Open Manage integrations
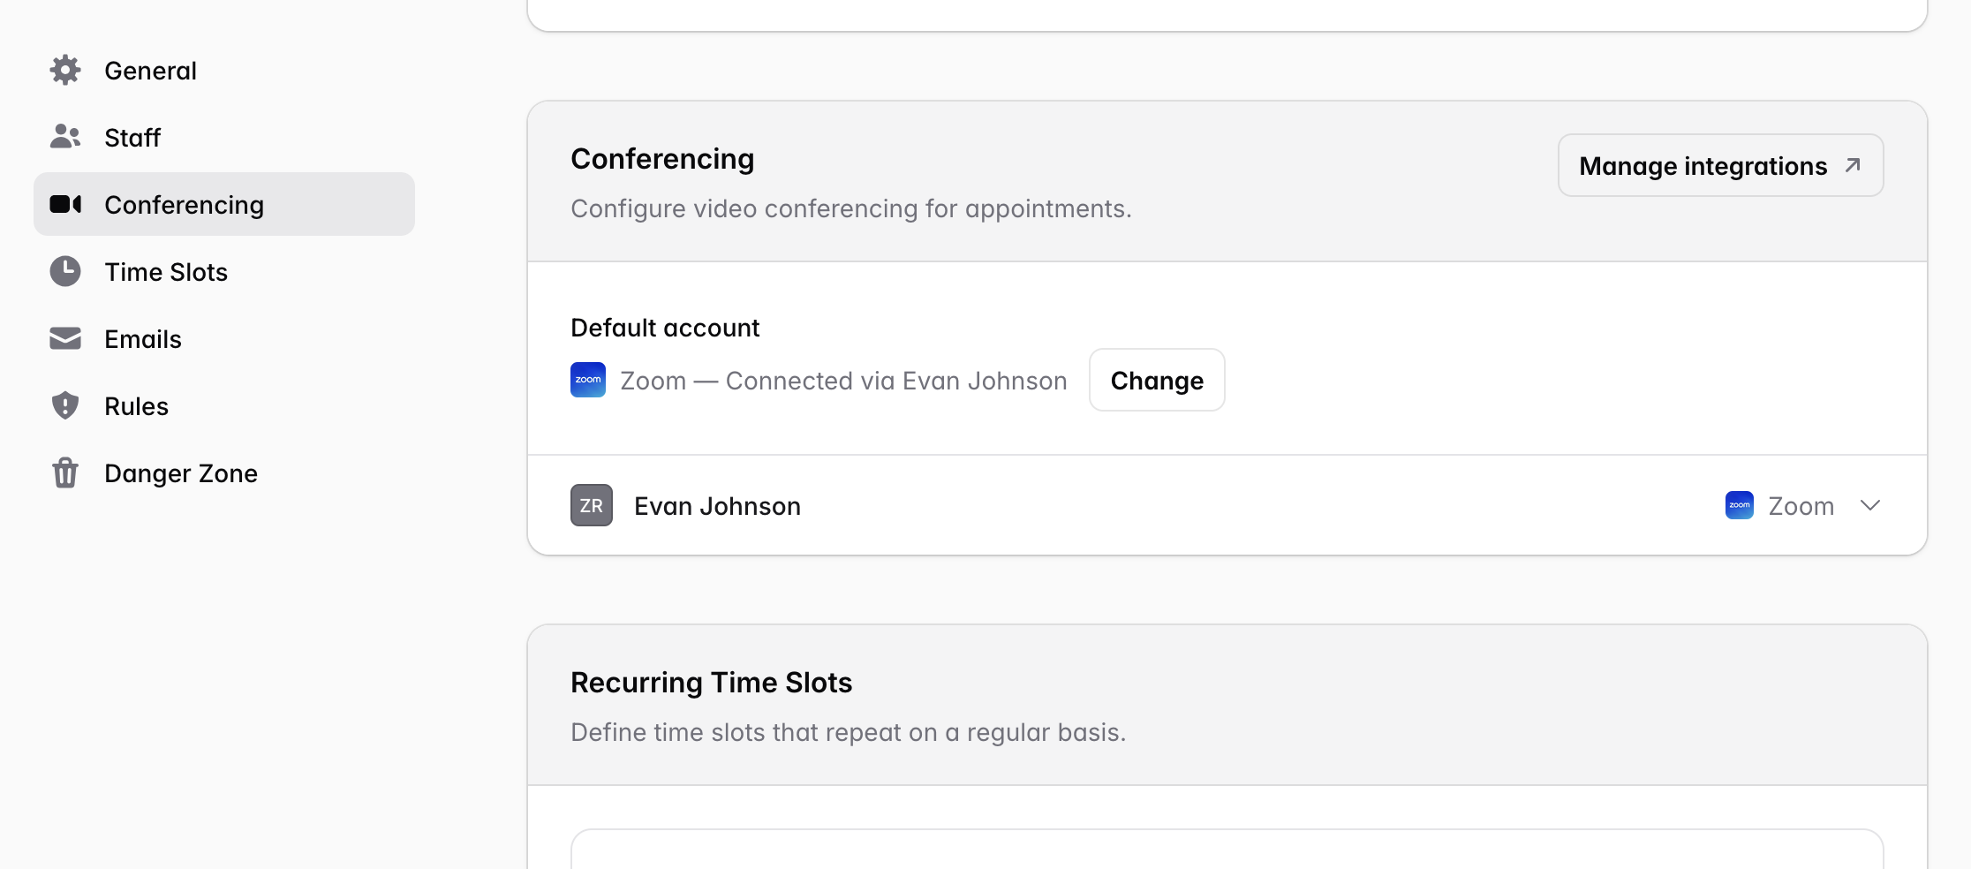Viewport: 1971px width, 869px height. [1720, 166]
